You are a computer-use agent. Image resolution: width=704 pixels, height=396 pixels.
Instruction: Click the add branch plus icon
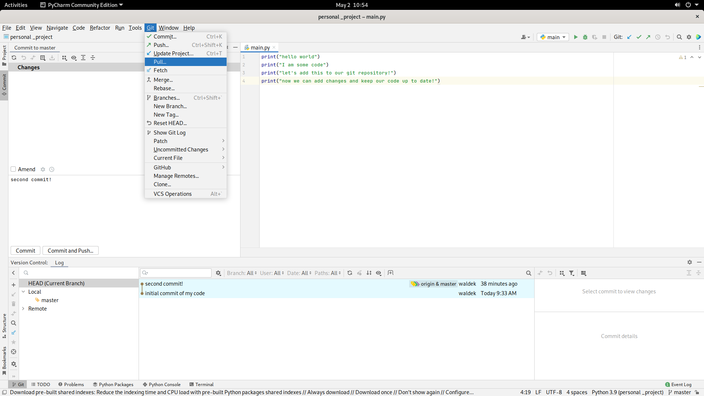(14, 285)
